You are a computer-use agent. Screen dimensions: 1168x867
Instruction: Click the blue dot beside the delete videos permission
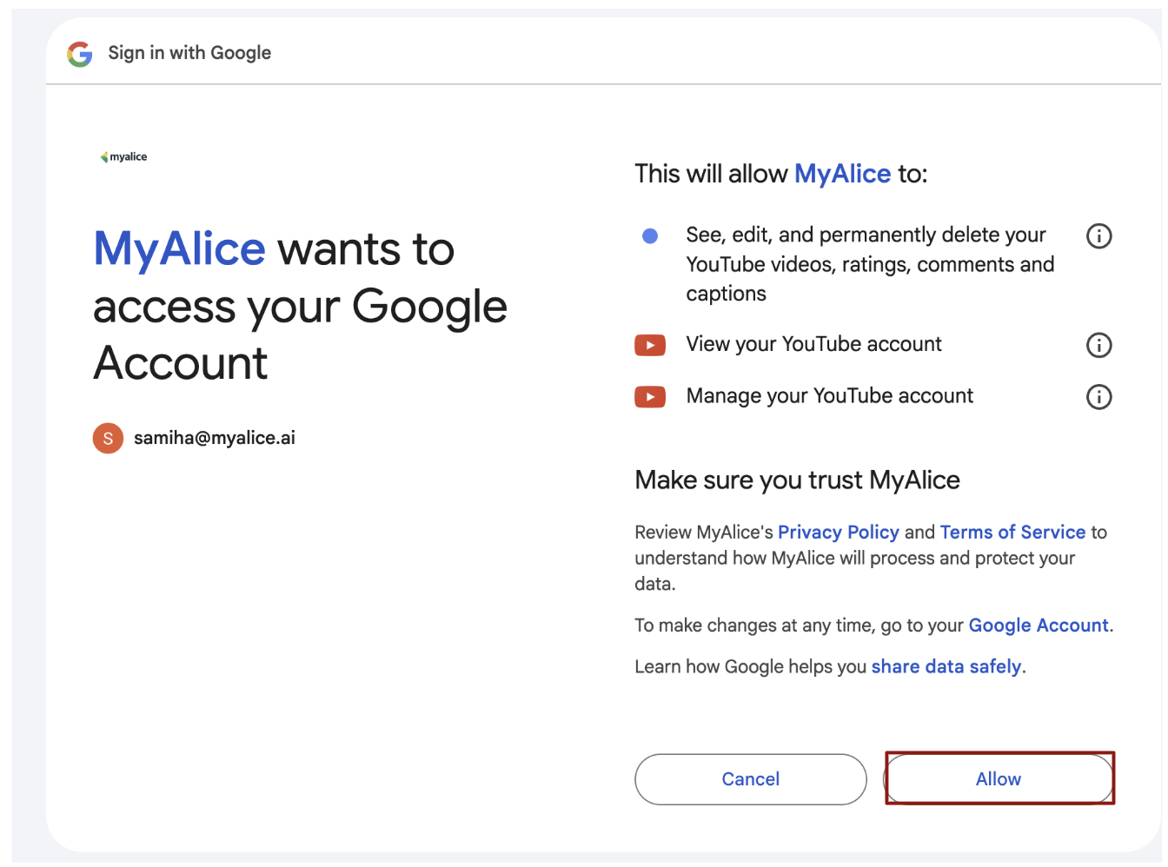pos(650,235)
